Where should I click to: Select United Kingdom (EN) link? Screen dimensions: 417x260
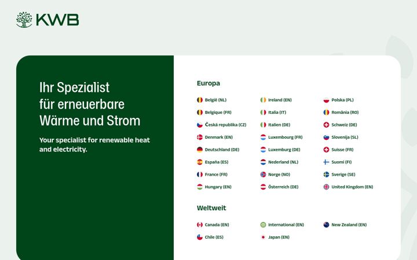(352, 187)
